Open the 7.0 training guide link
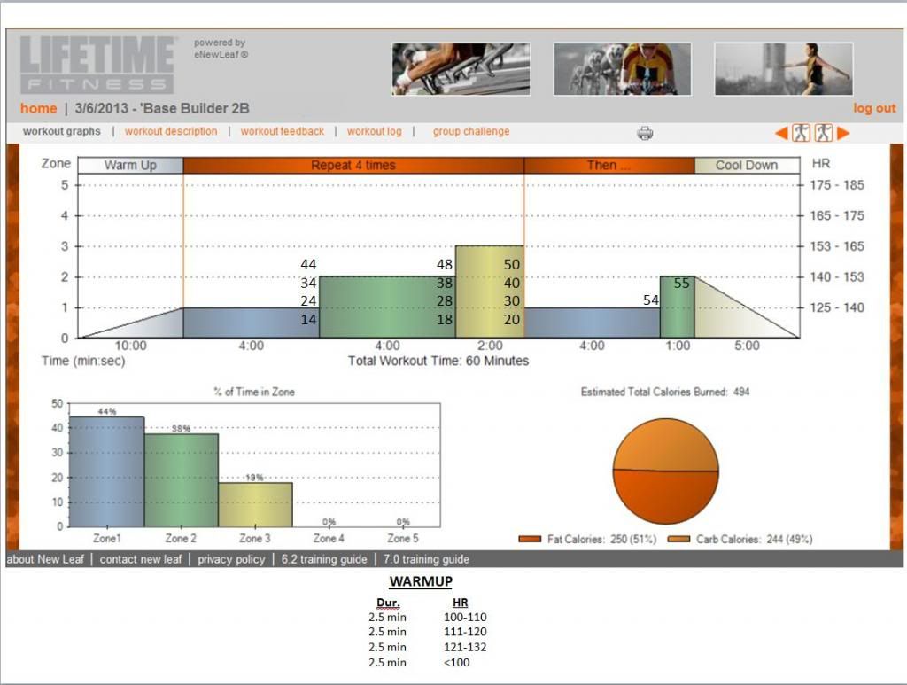 426,559
